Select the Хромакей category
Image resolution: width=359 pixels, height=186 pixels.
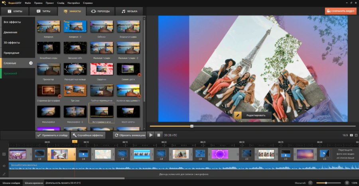18,73
